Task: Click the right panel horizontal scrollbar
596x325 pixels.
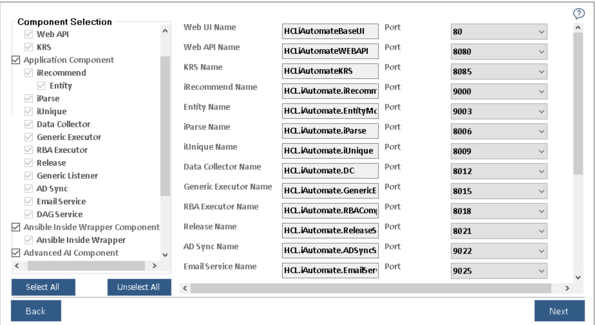Action: pos(369,288)
